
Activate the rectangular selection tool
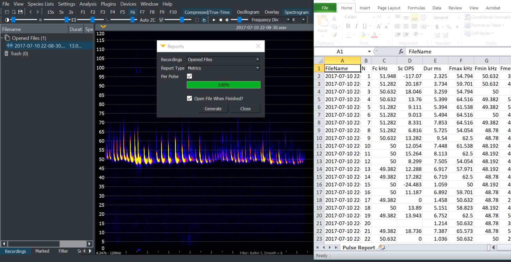[197, 20]
